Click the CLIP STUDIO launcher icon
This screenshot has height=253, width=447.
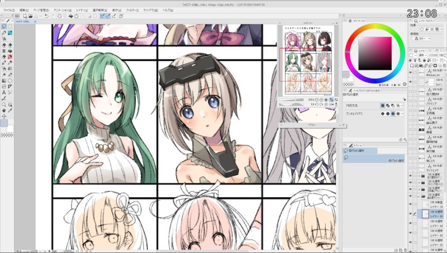(x=17, y=16)
